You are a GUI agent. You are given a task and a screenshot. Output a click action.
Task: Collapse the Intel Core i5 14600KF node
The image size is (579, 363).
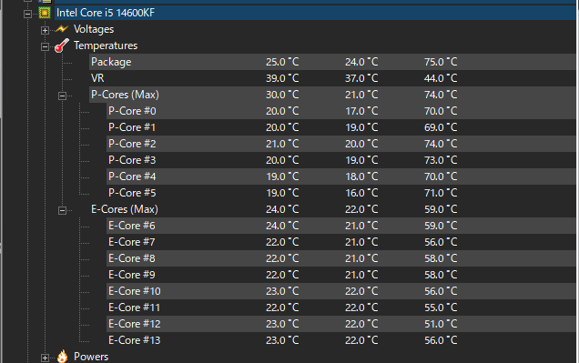click(x=27, y=14)
